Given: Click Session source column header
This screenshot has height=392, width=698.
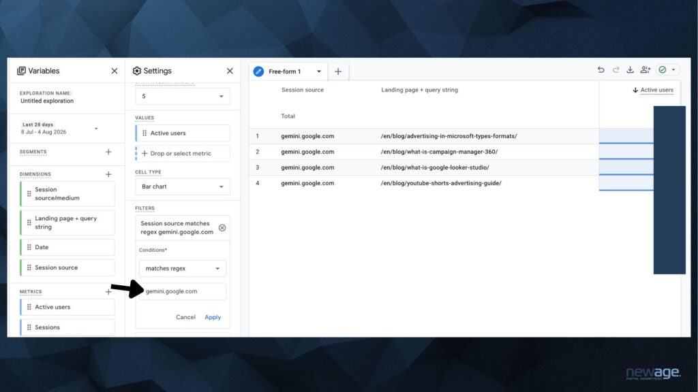Looking at the screenshot, I should (x=302, y=90).
